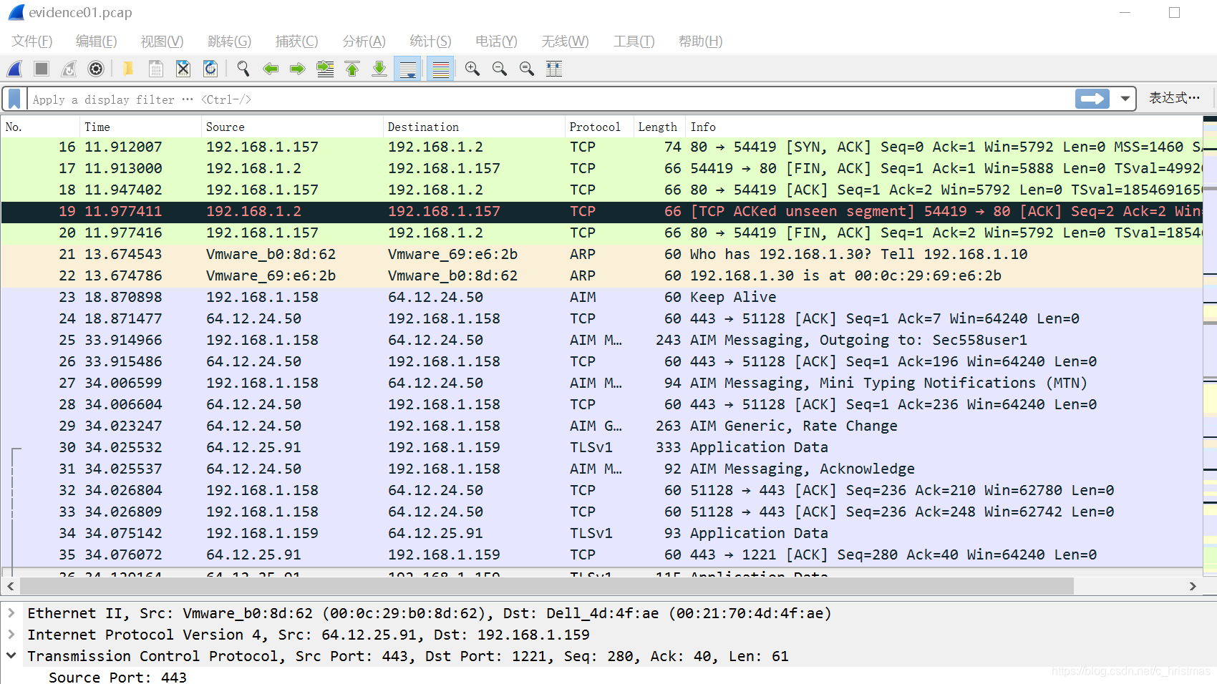
Task: Stop the capture with the square icon
Action: [x=42, y=69]
